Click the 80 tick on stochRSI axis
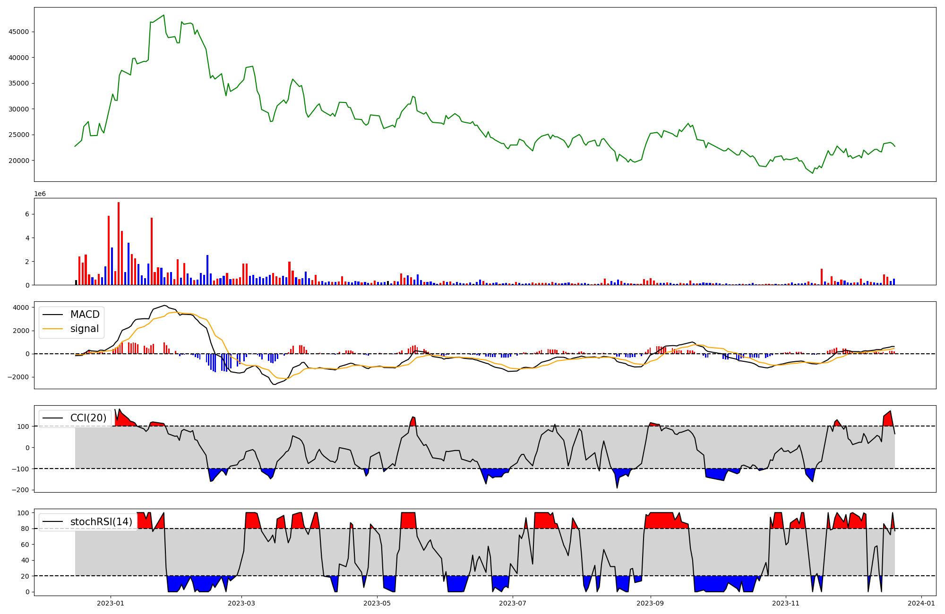This screenshot has width=945, height=614. [25, 529]
